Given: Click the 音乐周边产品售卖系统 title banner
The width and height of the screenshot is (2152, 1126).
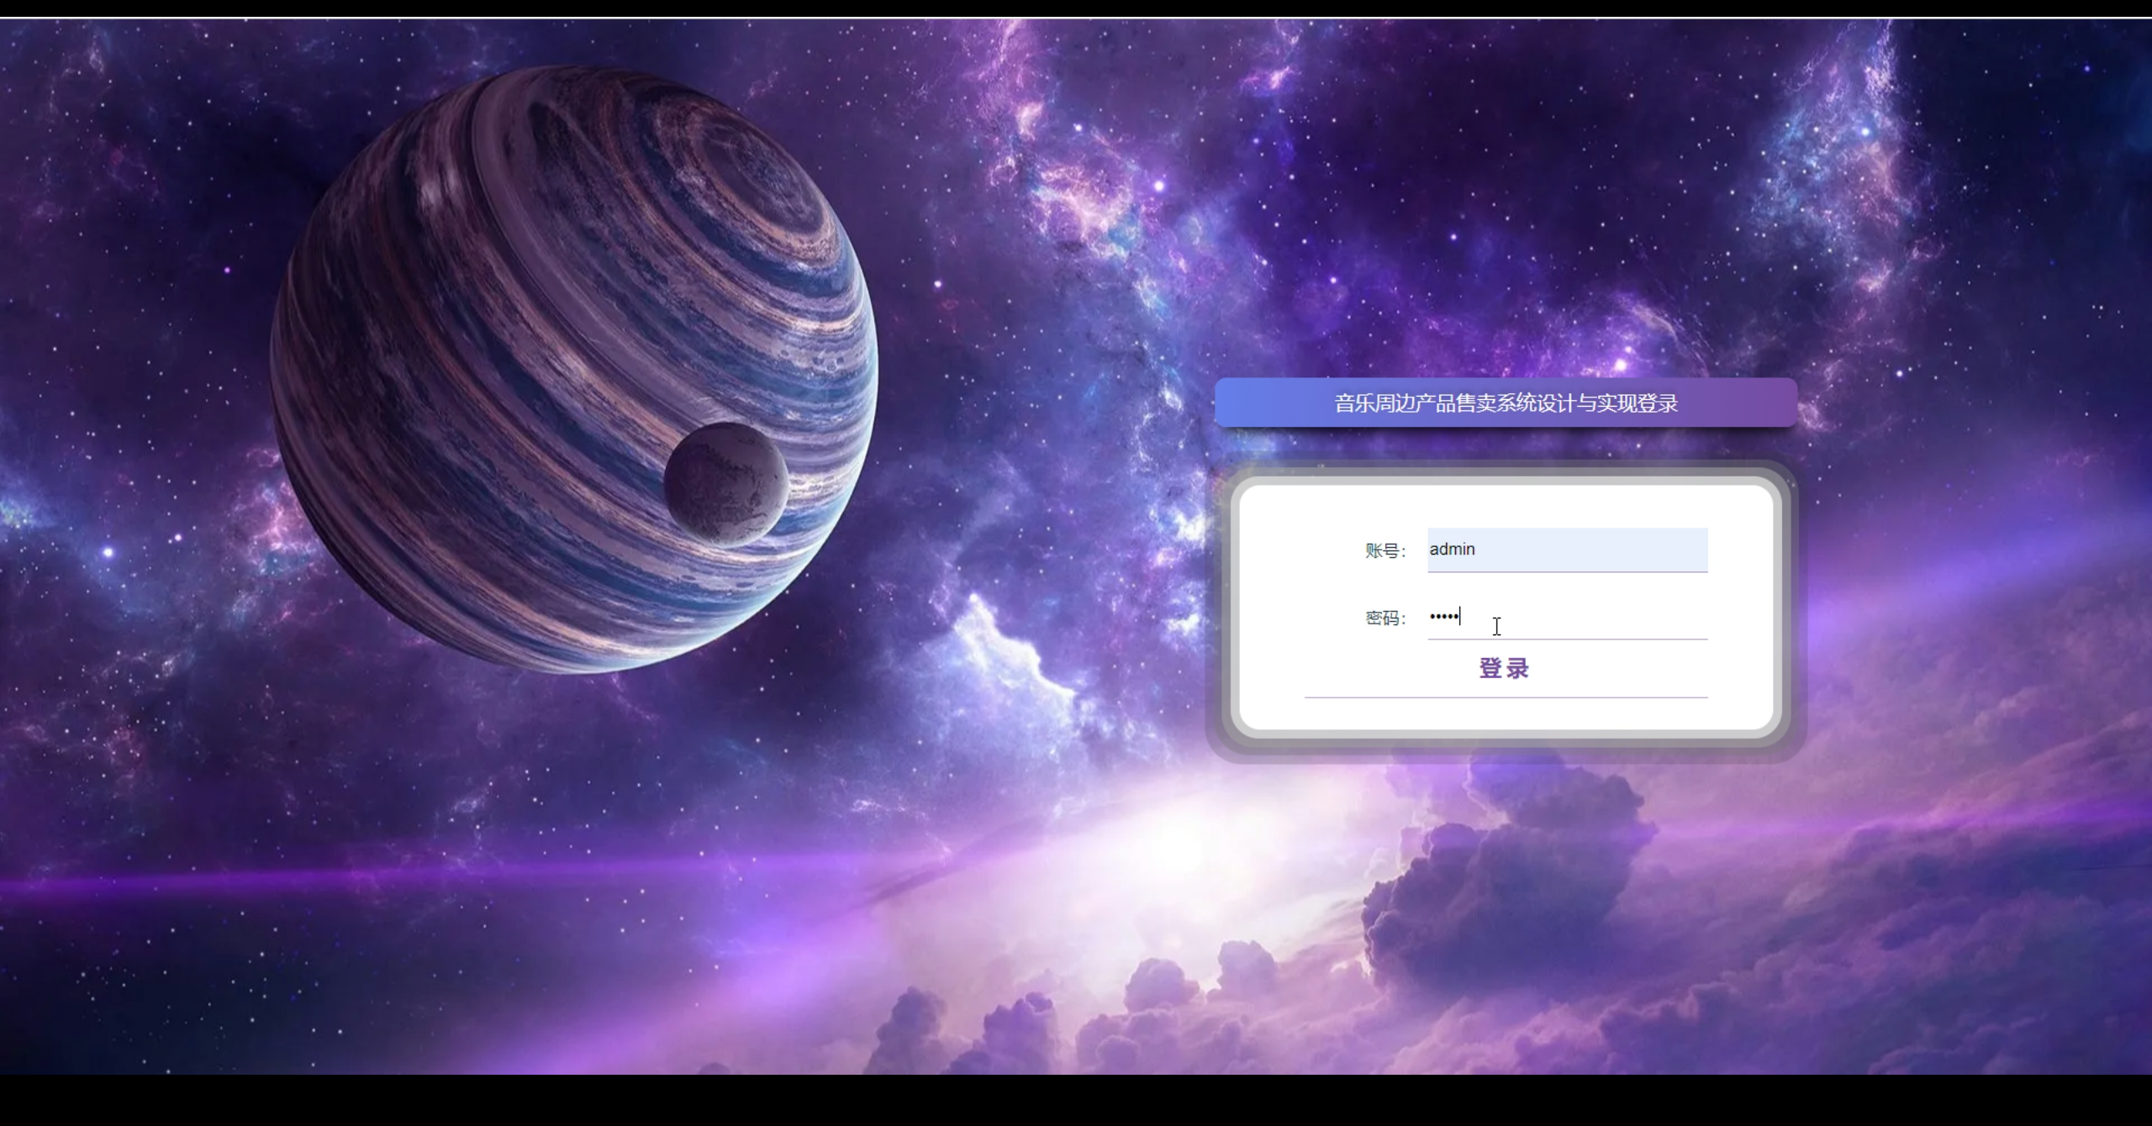Looking at the screenshot, I should (x=1506, y=403).
